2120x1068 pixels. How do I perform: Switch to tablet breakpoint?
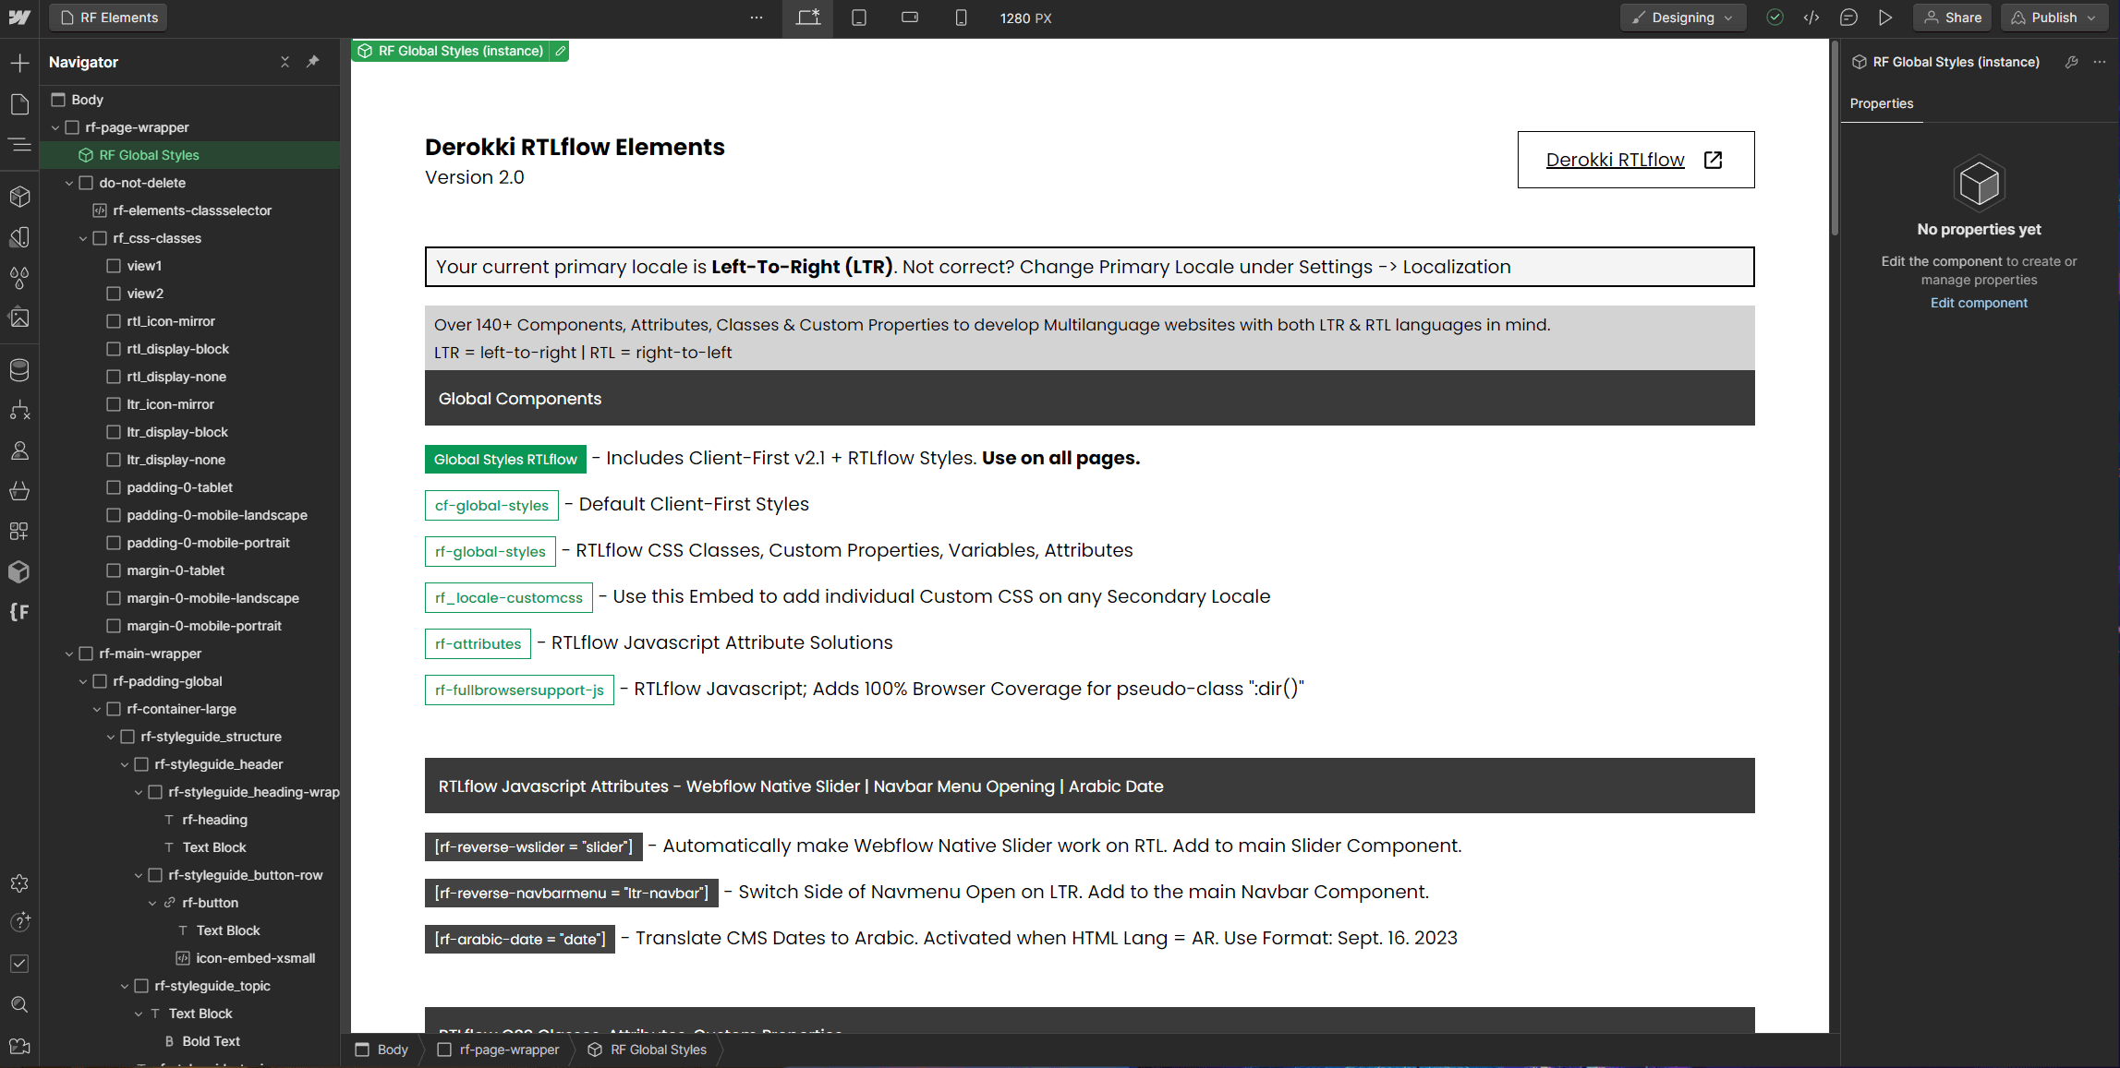[859, 18]
